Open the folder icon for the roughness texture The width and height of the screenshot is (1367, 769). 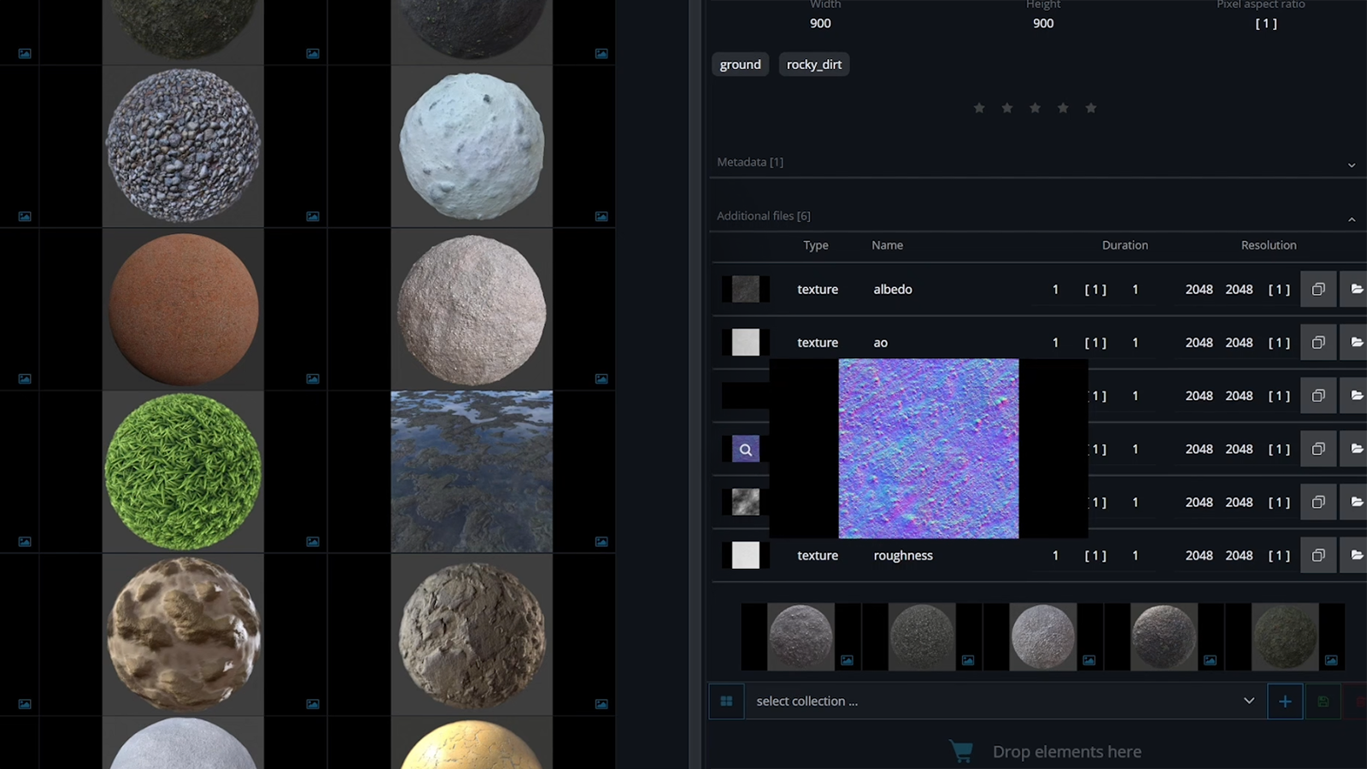[1358, 555]
